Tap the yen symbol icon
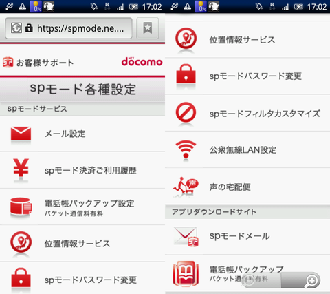This screenshot has height=294, width=330. click(21, 167)
